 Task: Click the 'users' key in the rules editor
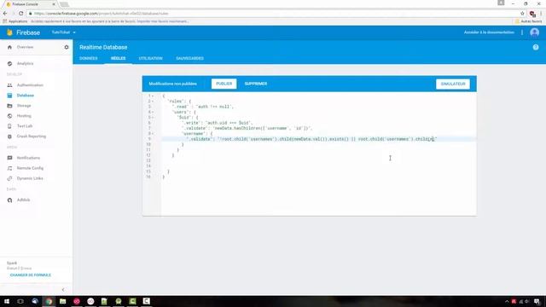181,112
